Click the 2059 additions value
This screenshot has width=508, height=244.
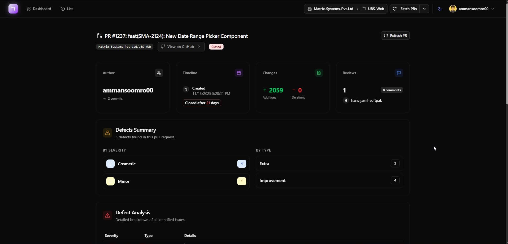[276, 90]
